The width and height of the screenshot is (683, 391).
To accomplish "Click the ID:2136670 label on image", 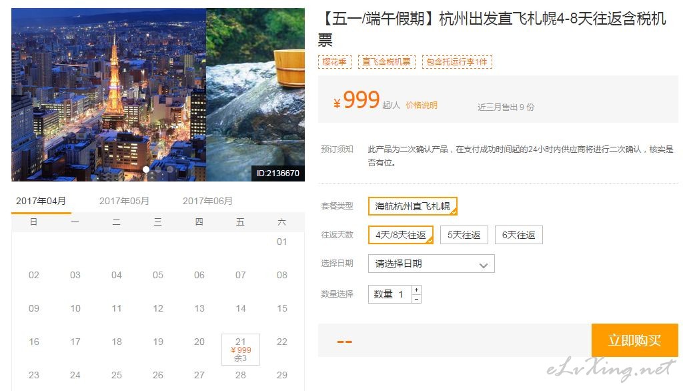I will (x=278, y=173).
